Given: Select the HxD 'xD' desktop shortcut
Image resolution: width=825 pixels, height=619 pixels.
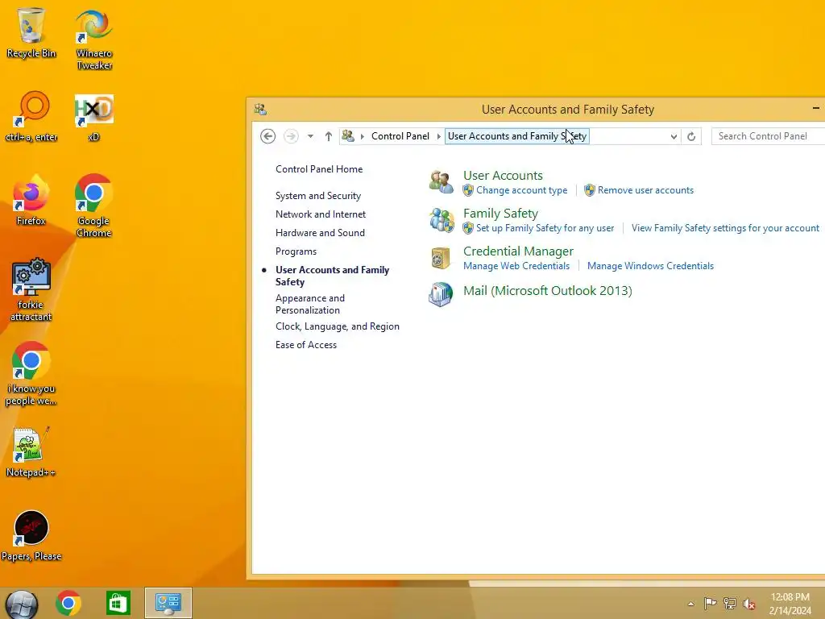Looking at the screenshot, I should coord(93,118).
